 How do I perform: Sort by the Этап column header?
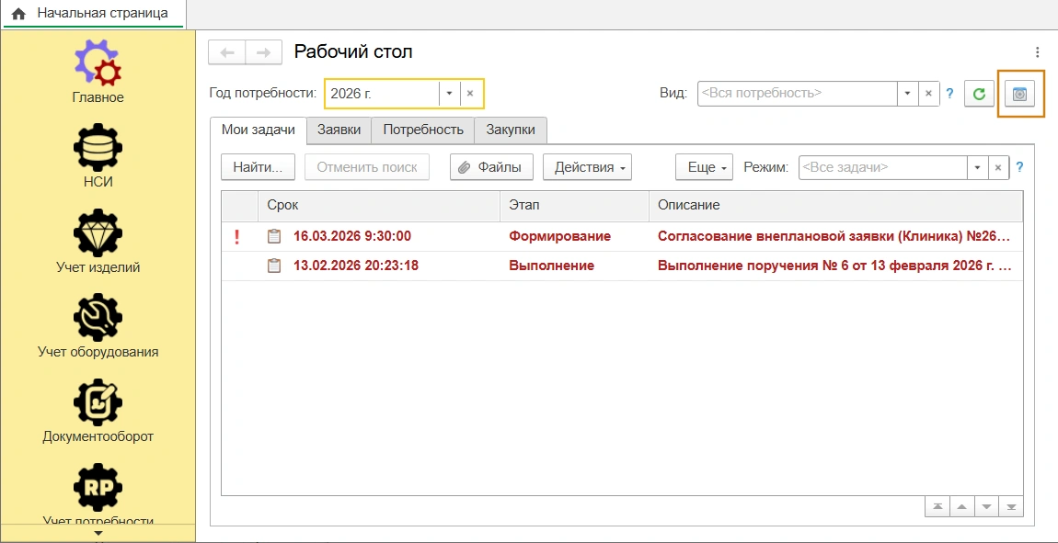(x=575, y=205)
